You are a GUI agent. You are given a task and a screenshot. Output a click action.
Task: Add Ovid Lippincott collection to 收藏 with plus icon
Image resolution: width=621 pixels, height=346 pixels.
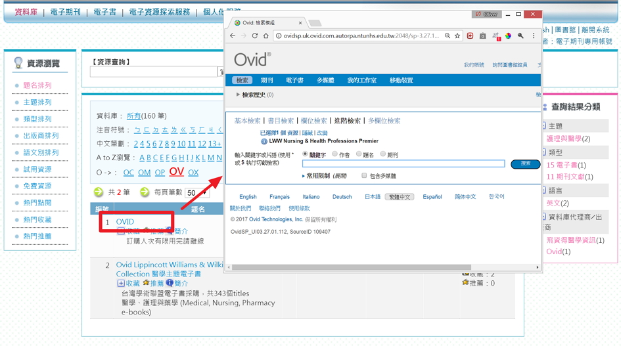point(121,283)
